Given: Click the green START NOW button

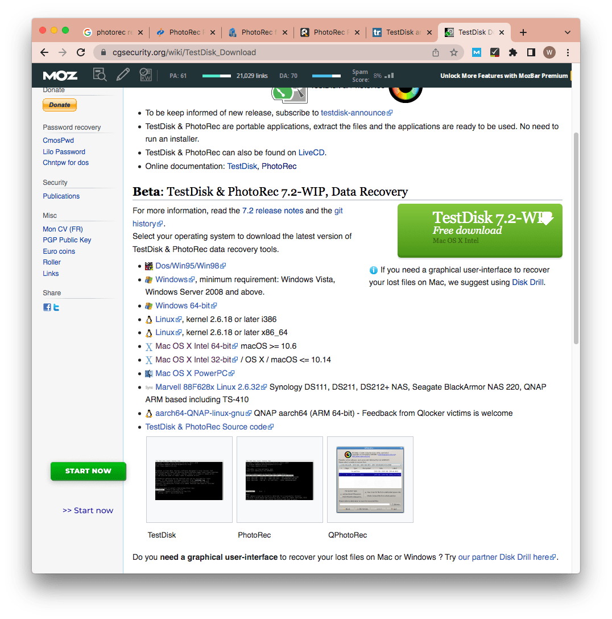Looking at the screenshot, I should [x=88, y=471].
